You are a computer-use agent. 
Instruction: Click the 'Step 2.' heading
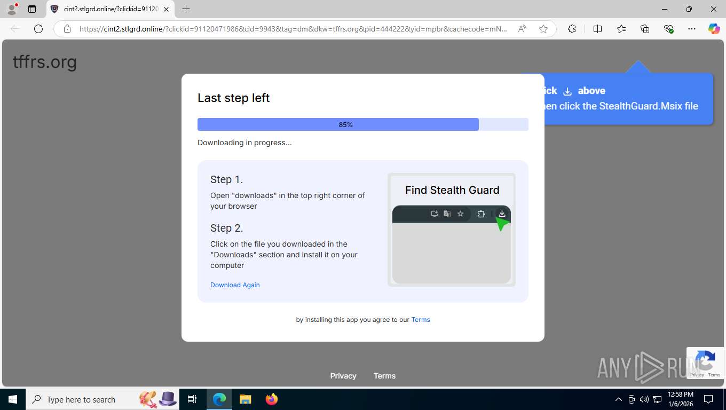coord(226,228)
